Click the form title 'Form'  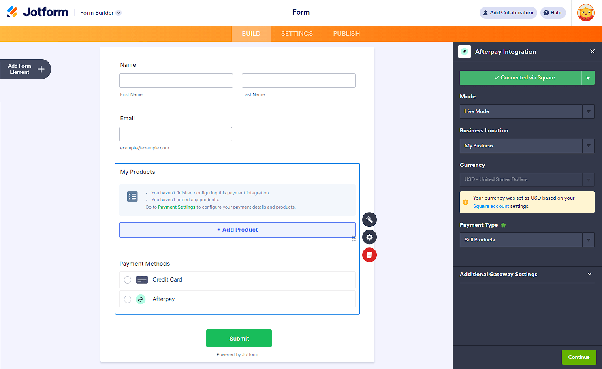coord(301,12)
